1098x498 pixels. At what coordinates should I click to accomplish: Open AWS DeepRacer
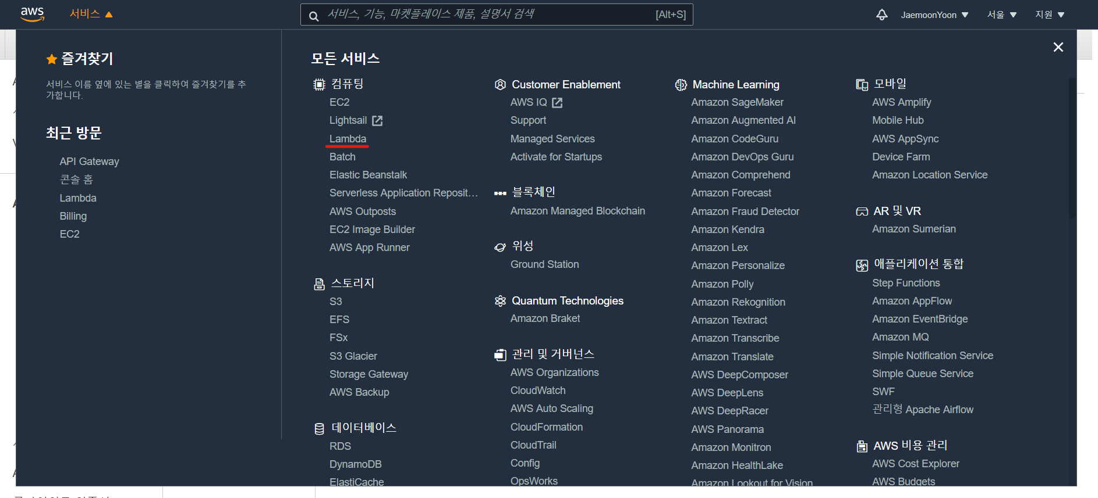tap(729, 411)
